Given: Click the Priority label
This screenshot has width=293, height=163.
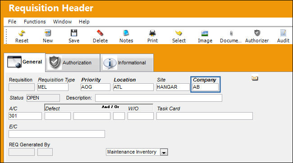Looking at the screenshot, I should (91, 80).
